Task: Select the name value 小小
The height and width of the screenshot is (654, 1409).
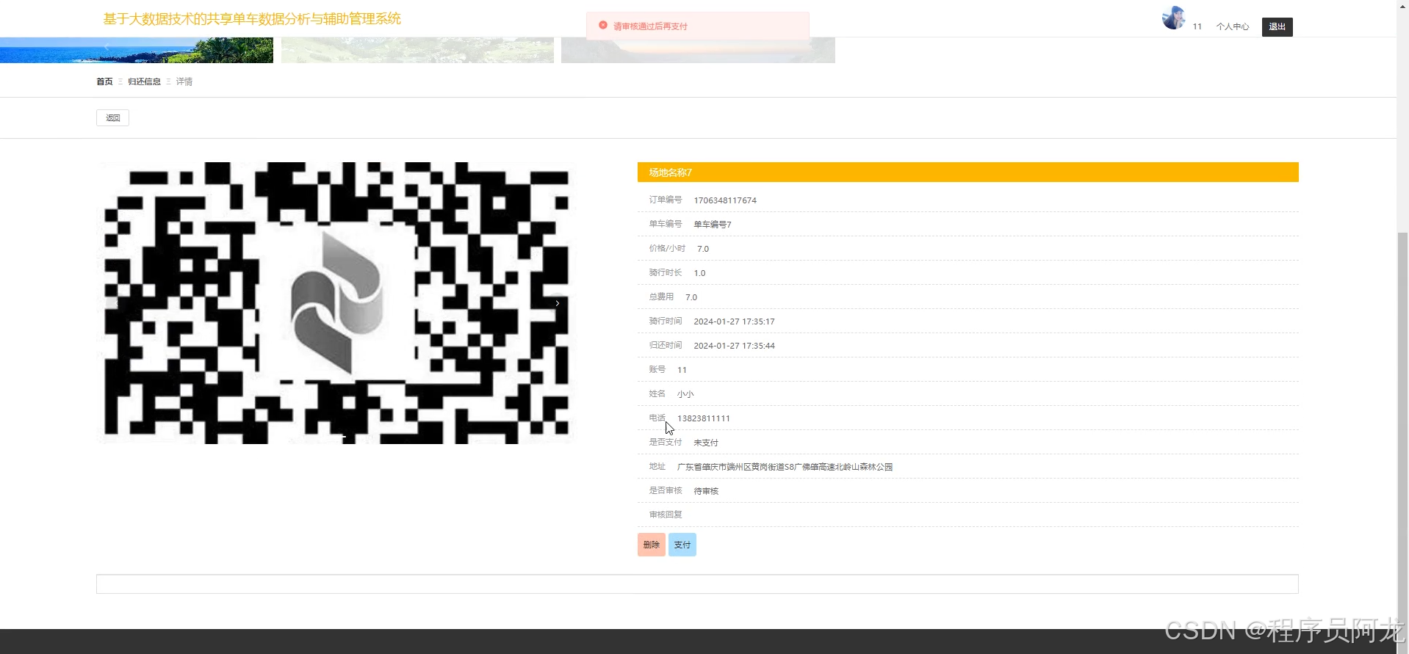Action: pyautogui.click(x=685, y=394)
